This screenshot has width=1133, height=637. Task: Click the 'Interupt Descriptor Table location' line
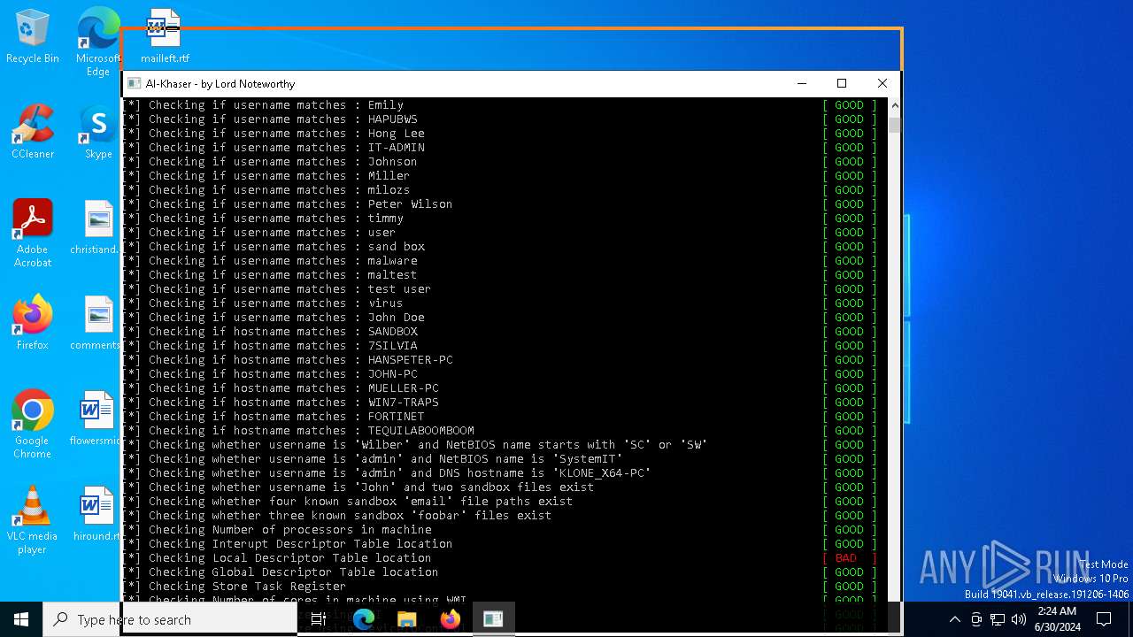[x=288, y=544]
